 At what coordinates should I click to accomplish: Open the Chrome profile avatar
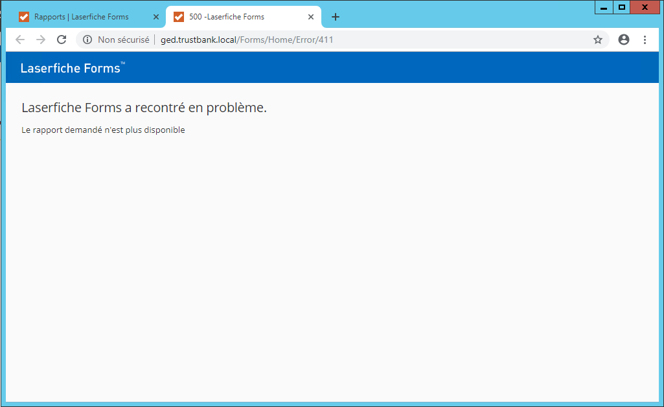pos(623,40)
